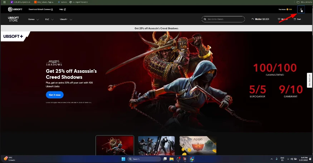Viewport: 313px width, 163px height.
Task: Click the 5/5 Eurogamer score
Action: click(258, 91)
